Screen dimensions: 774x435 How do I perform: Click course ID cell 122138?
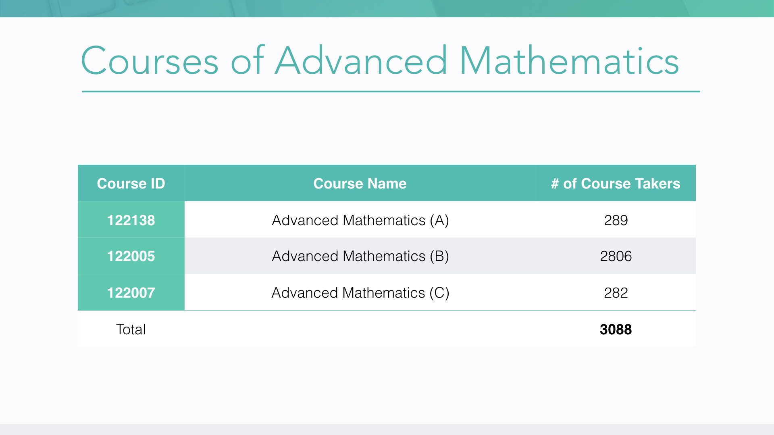[131, 220]
